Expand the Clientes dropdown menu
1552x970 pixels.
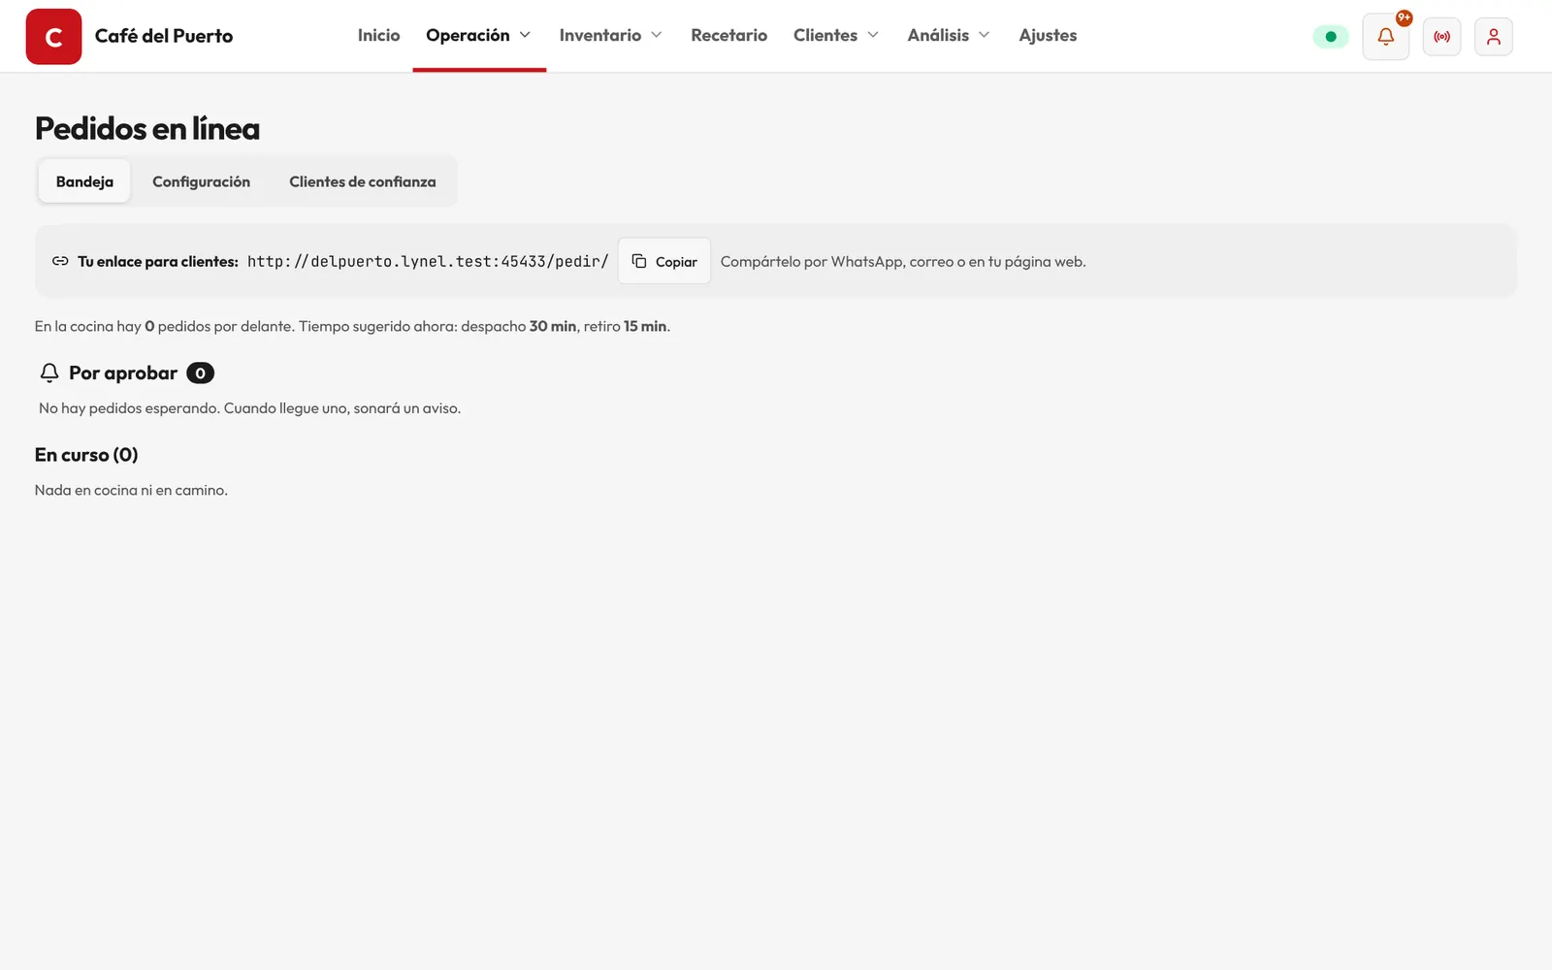pyautogui.click(x=836, y=36)
